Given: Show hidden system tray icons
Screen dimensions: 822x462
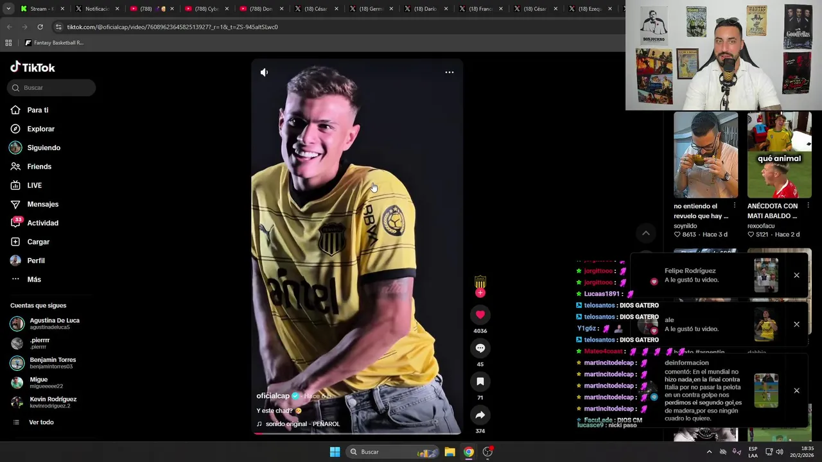Looking at the screenshot, I should [x=709, y=452].
